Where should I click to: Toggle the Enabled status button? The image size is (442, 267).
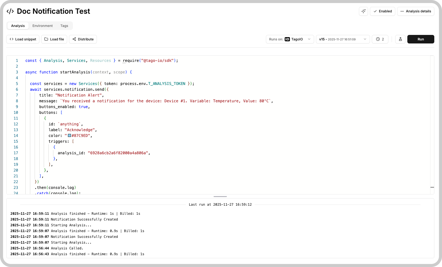[x=383, y=11]
